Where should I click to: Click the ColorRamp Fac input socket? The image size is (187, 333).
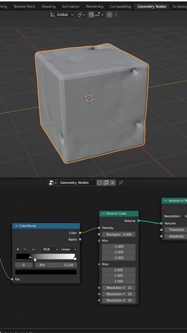click(12, 279)
